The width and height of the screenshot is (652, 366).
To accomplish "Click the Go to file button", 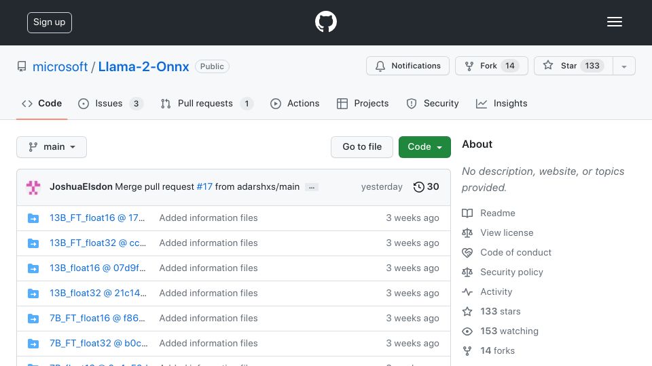I will 362,147.
